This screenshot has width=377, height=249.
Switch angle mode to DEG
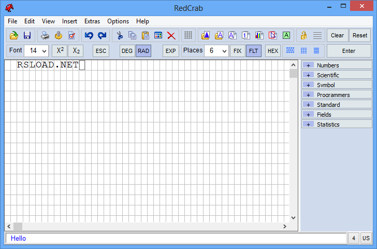tap(127, 51)
